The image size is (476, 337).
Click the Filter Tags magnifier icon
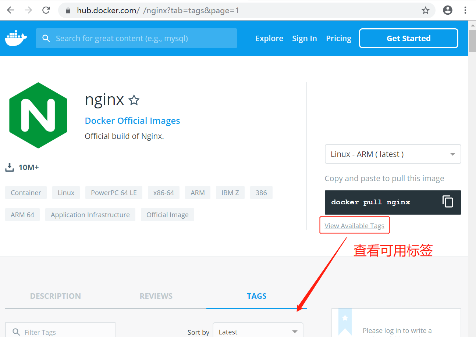(x=16, y=332)
